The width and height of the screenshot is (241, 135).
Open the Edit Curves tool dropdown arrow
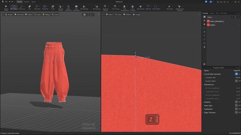click(24, 7)
